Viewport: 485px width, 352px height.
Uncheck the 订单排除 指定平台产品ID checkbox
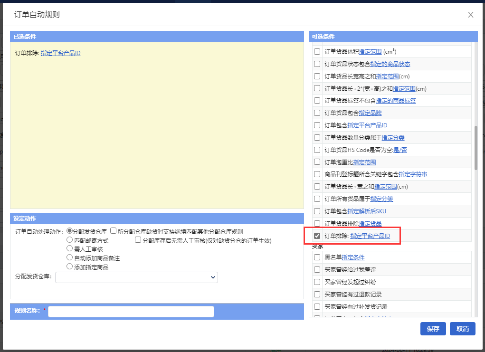click(317, 236)
